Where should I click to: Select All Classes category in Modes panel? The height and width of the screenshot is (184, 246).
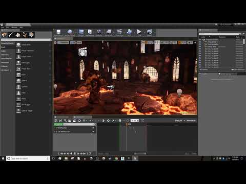pos(5,70)
